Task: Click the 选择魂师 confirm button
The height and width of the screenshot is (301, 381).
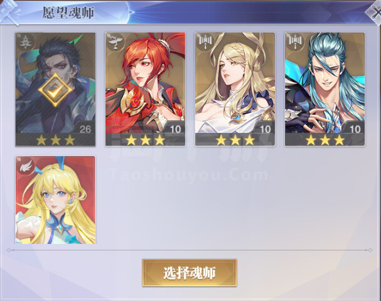Action: coord(190,273)
